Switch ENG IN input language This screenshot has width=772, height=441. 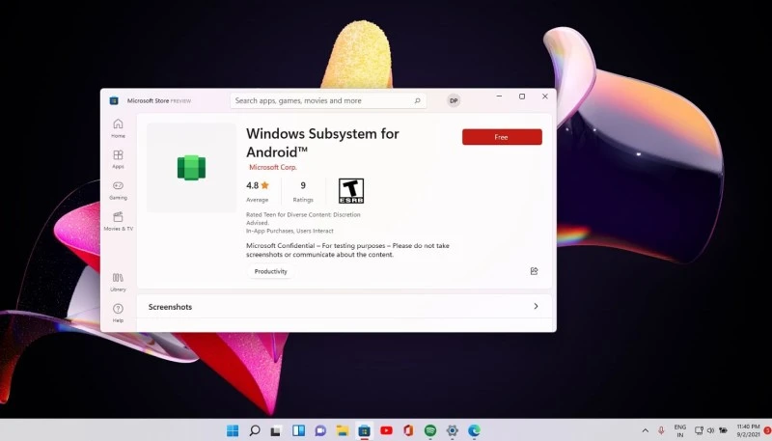680,430
